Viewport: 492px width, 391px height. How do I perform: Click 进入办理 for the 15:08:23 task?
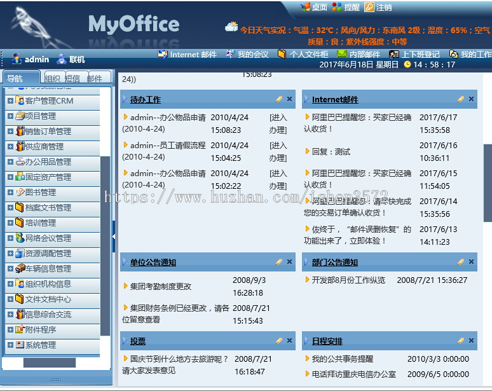click(278, 123)
